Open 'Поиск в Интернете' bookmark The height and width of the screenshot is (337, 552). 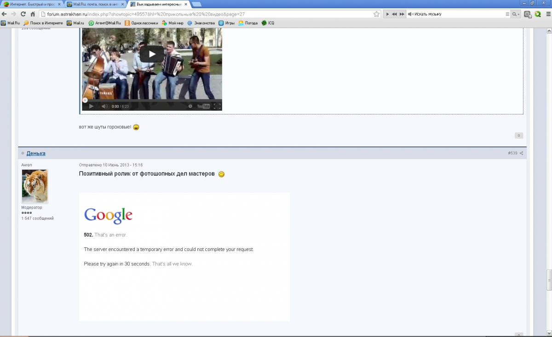click(x=43, y=23)
